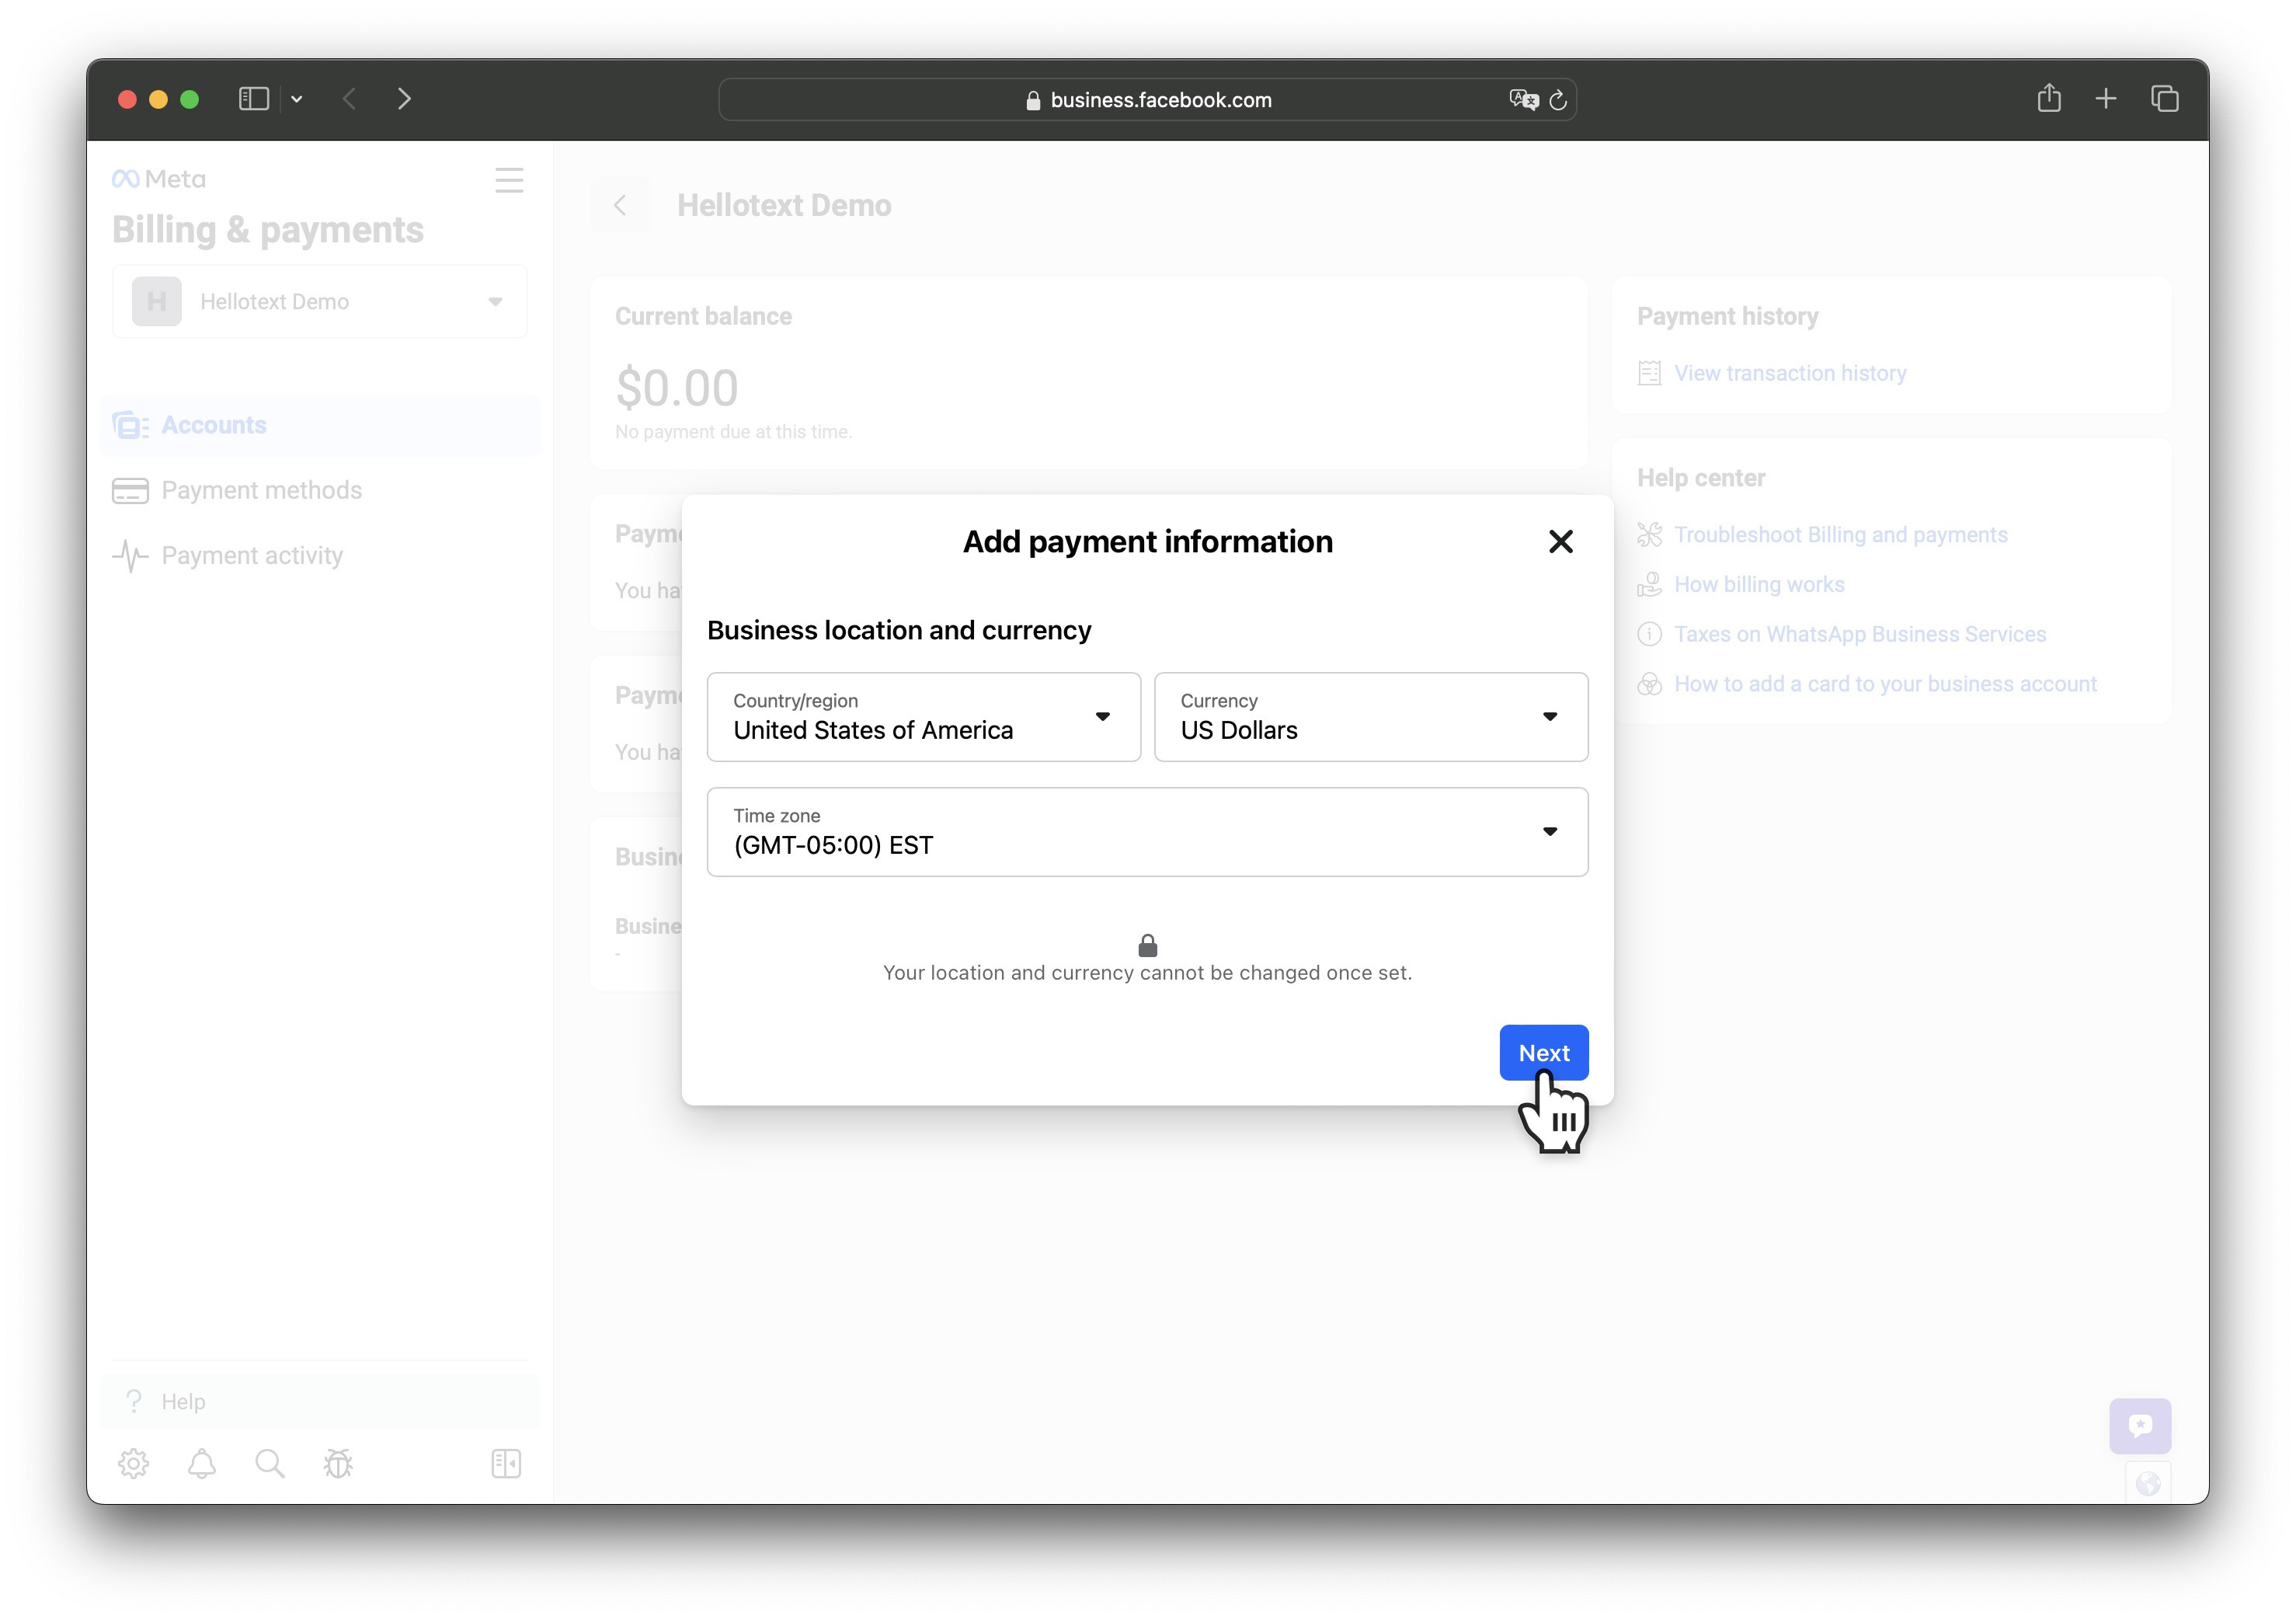
Task: Go to Payment methods
Action: (x=320, y=490)
